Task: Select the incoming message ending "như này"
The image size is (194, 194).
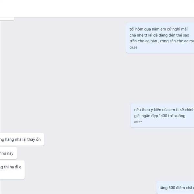Action: (x=8, y=153)
